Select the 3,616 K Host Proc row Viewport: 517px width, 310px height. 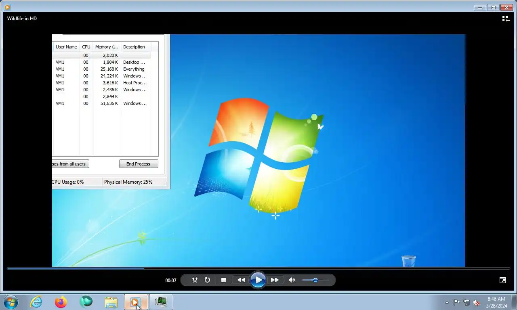(x=101, y=83)
